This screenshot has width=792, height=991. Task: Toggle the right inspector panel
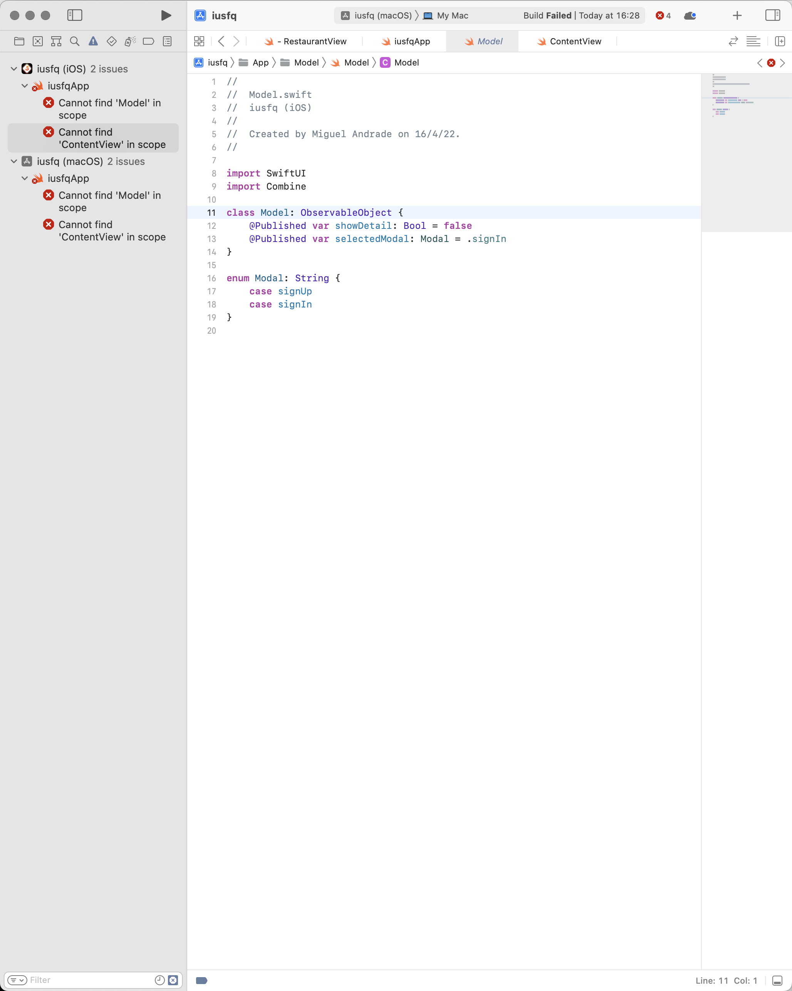click(x=772, y=15)
